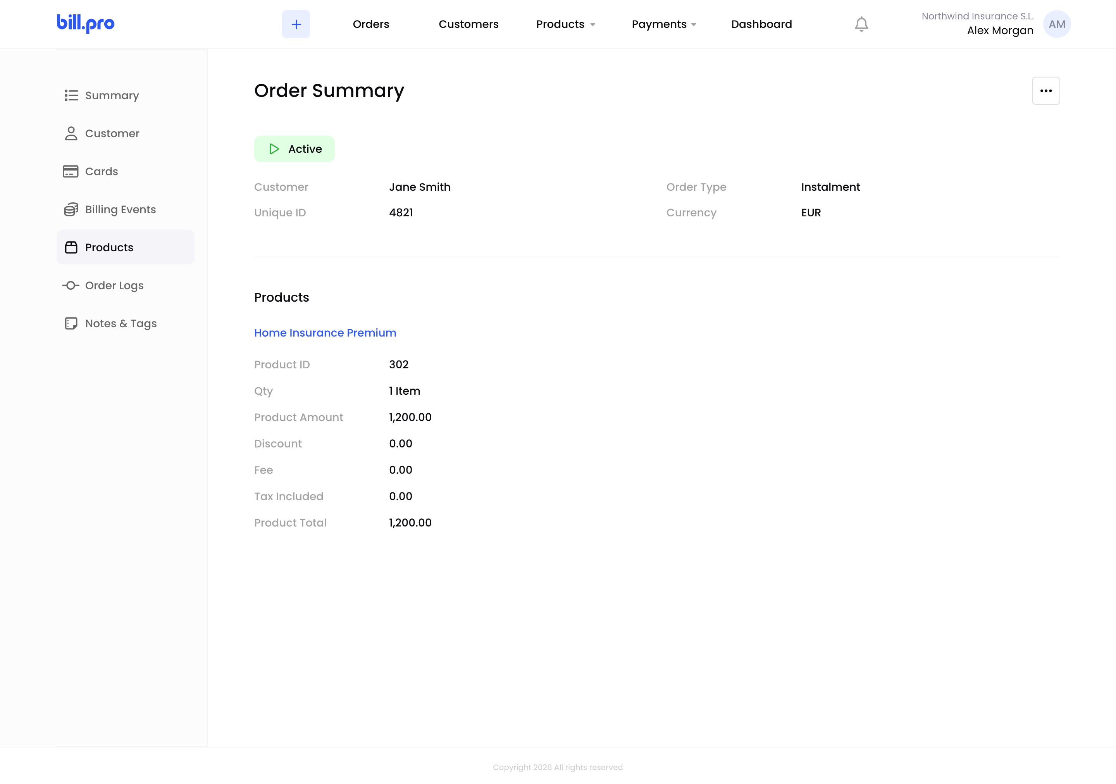This screenshot has height=784, width=1116.
Task: Switch to the Billing Events sidebar section
Action: pos(126,209)
